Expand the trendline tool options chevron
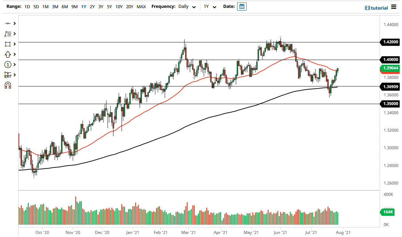402x237 pixels. (x=14, y=23)
